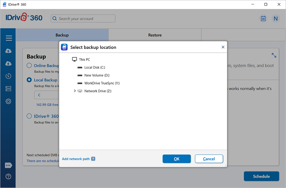Open the hamburger menu in sidebar

[x=9, y=38]
